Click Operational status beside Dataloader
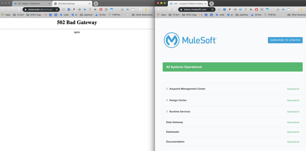 (x=293, y=132)
